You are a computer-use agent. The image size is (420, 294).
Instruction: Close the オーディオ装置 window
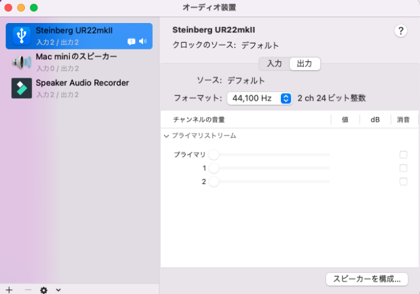click(9, 7)
